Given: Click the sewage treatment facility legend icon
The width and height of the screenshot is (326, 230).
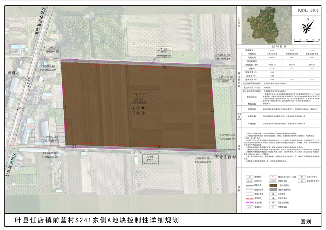Looking at the screenshot, I should point(274,202).
